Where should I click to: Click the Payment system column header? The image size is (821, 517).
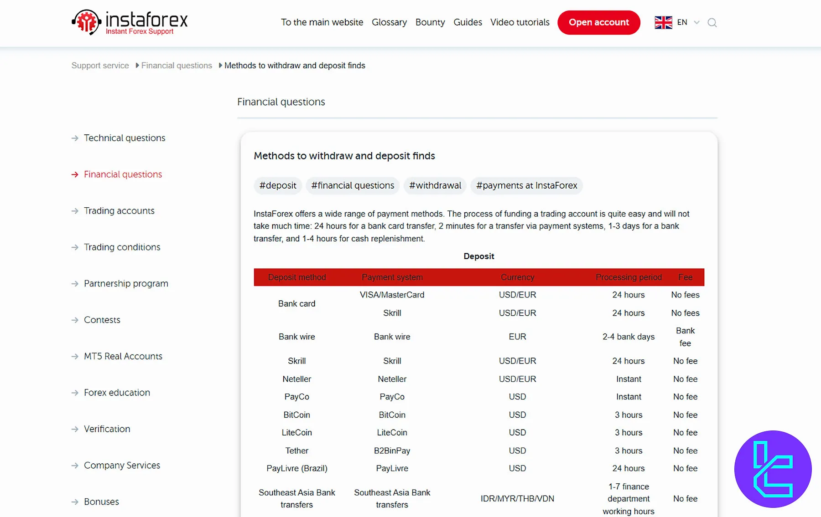pos(392,277)
